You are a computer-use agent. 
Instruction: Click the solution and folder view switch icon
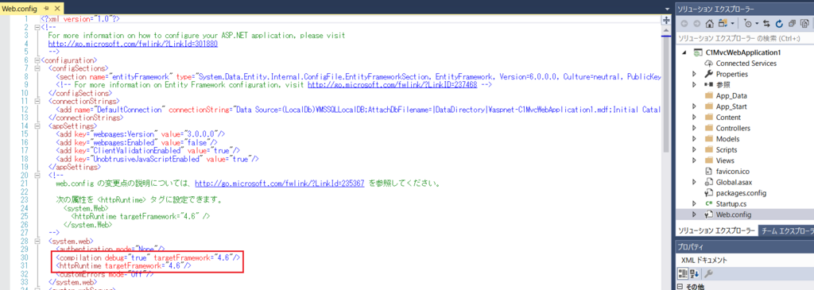[x=723, y=23]
